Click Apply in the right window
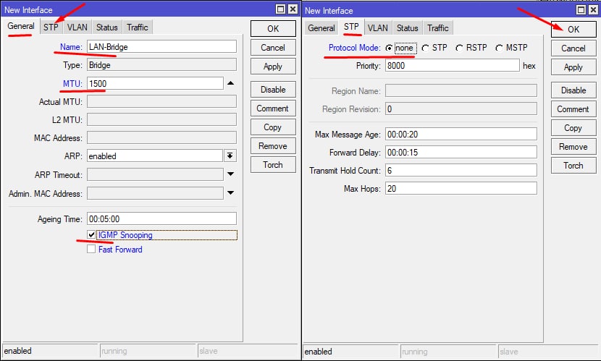 click(x=573, y=67)
